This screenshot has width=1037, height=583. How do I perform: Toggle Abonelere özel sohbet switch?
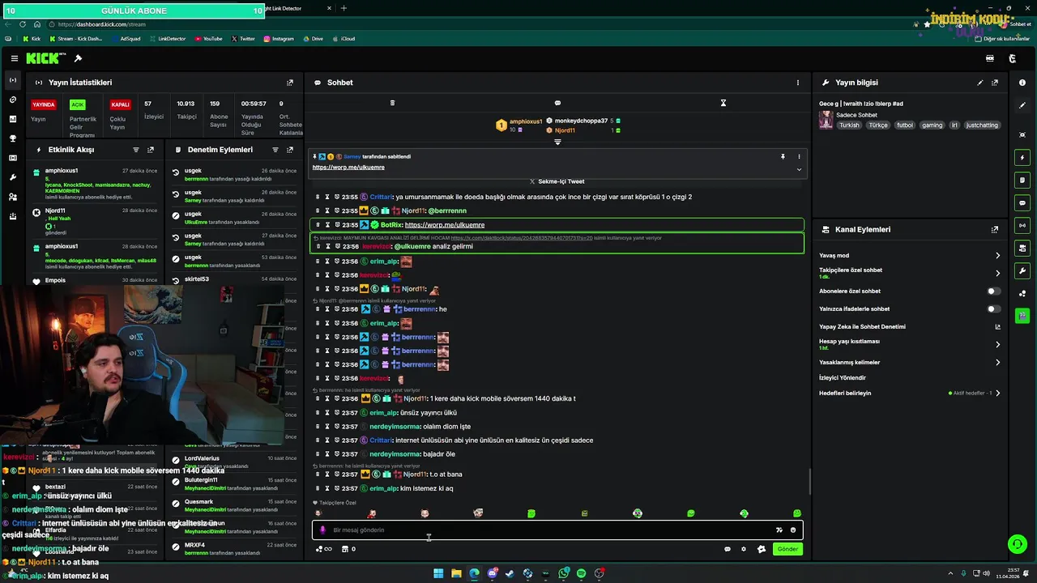(993, 291)
